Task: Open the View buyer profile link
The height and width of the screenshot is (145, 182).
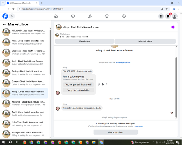Action: pos(123,62)
